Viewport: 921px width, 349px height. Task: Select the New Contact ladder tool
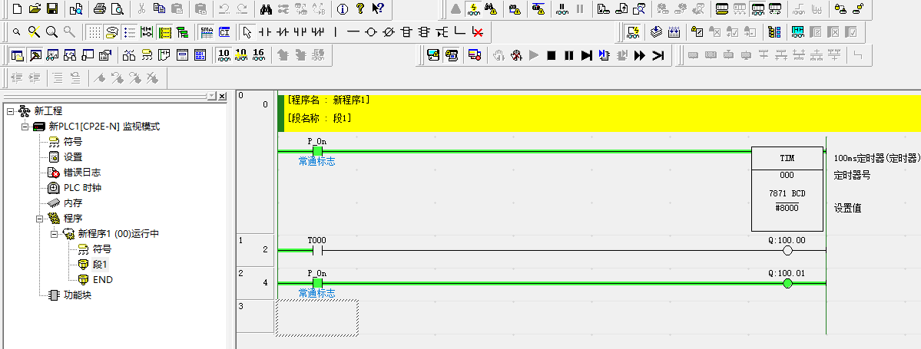264,32
